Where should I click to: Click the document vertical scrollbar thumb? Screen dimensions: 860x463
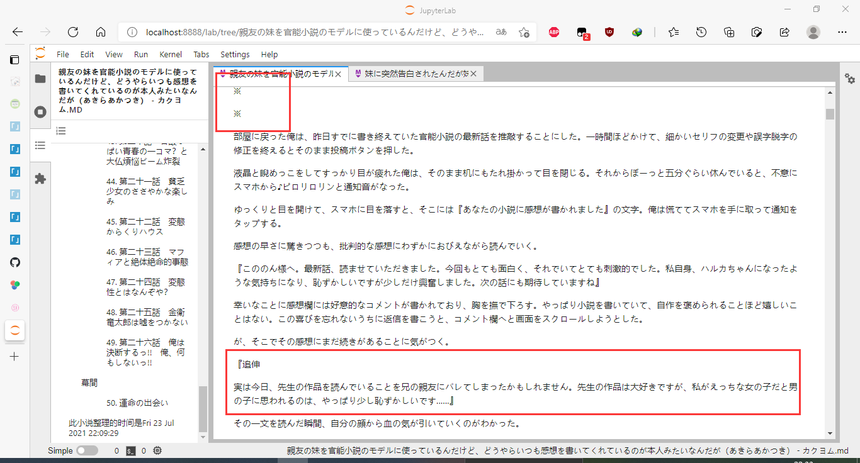pos(830,114)
